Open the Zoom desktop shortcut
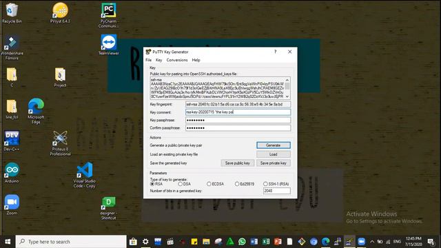Viewport: 441px width, 248px height. point(12,205)
